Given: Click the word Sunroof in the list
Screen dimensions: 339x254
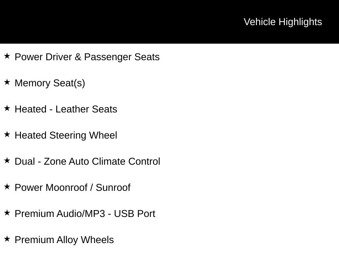Looking at the screenshot, I should (113, 188).
